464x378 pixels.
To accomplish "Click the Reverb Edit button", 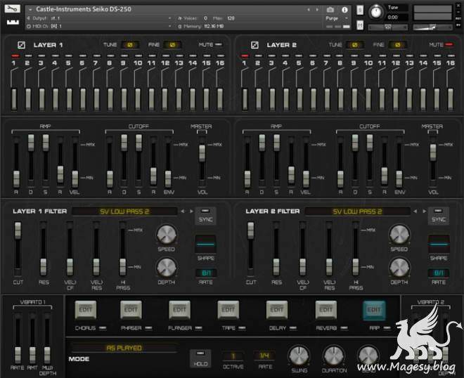I will click(326, 310).
